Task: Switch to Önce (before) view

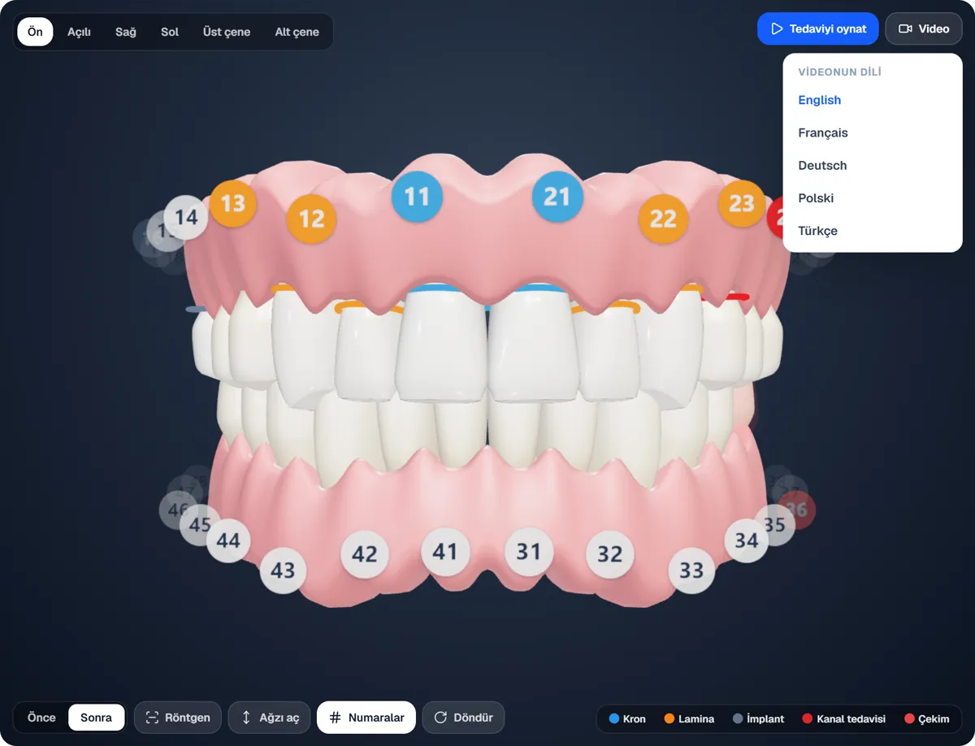Action: coord(41,718)
